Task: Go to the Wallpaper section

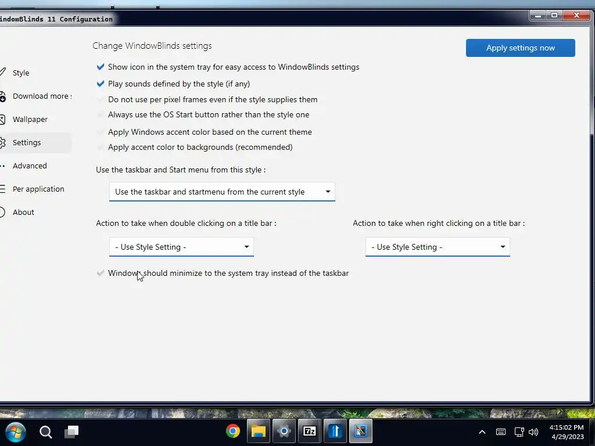Action: point(30,120)
